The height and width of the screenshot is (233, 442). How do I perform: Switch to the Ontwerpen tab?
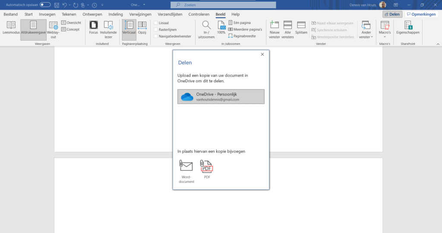tap(92, 14)
